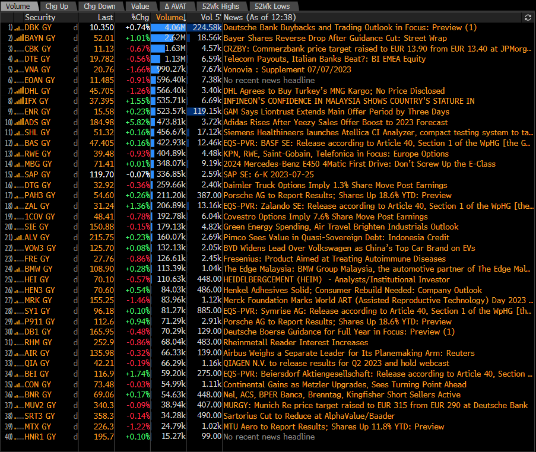Switch to the Chg Up tab
Screen dimensions: 536x452
(56, 6)
